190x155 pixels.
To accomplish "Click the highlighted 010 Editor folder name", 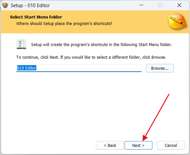I will point(27,68).
